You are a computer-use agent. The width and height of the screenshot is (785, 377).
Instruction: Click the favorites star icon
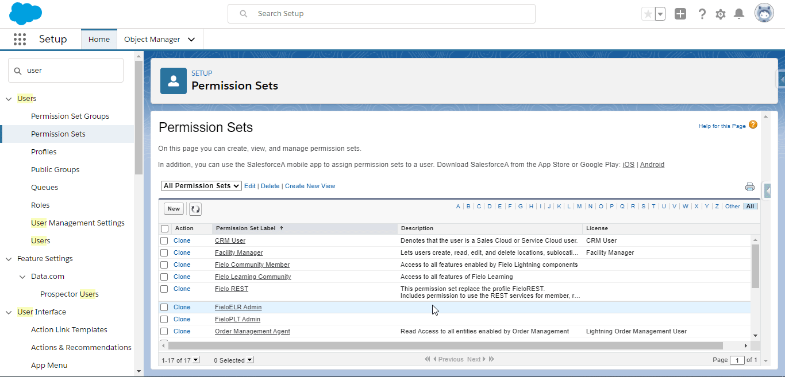click(648, 14)
